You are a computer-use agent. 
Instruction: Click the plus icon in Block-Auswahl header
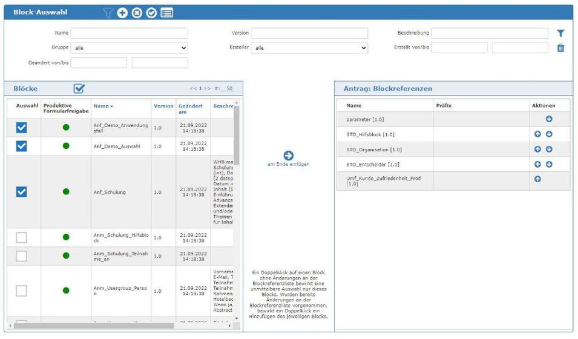[122, 13]
